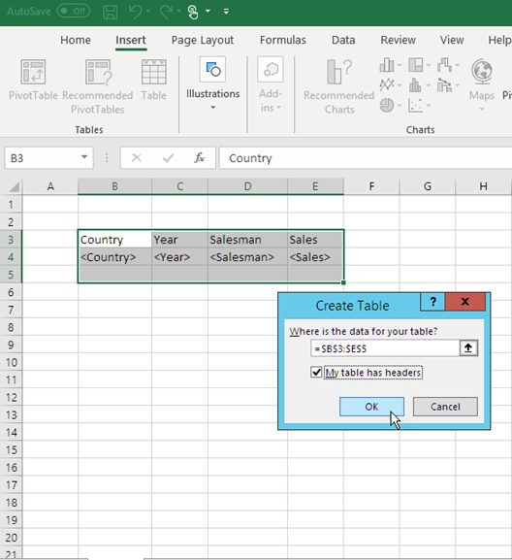Viewport: 512px width, 560px height.
Task: Open the Home ribbon tab
Action: (76, 40)
